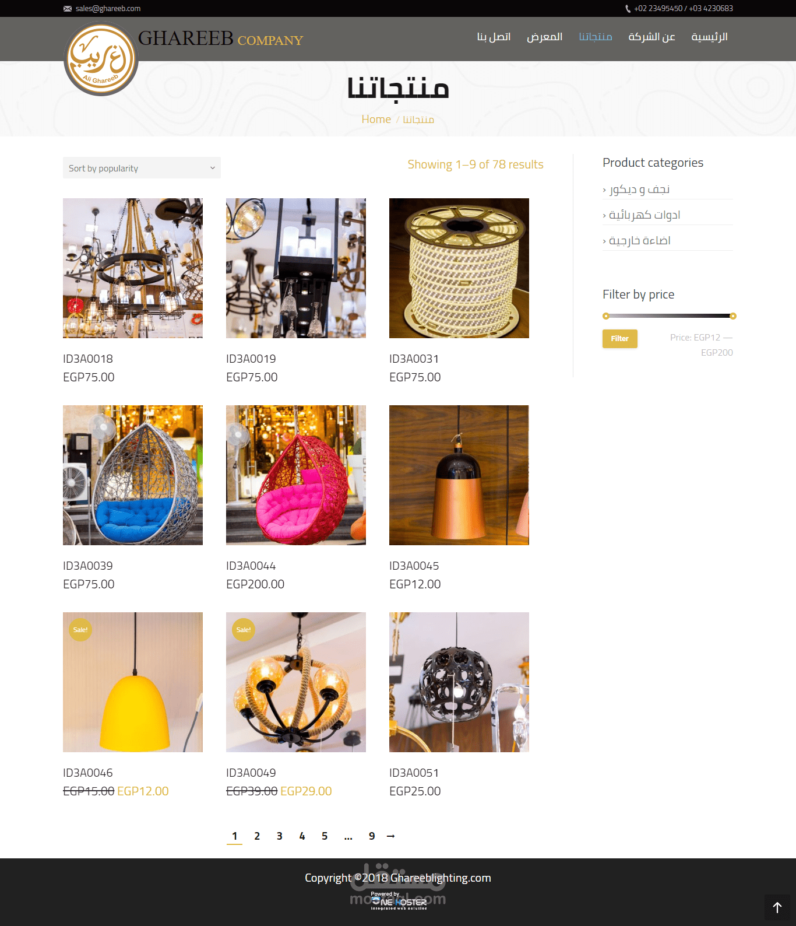
Task: Open the Sort by popularity dropdown
Action: (142, 168)
